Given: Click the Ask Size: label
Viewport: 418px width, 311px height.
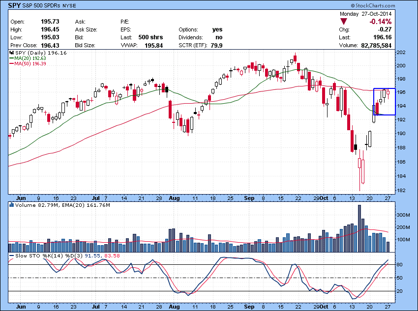Looking at the screenshot, I should point(86,29).
